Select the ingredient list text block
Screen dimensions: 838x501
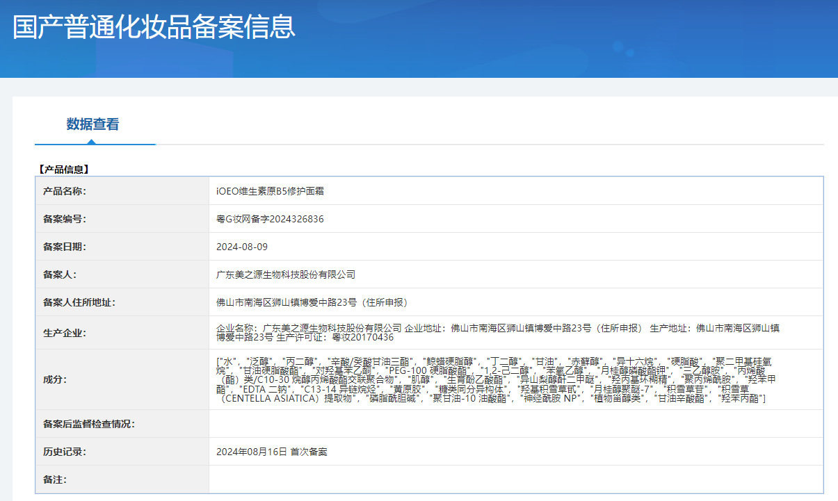point(494,379)
